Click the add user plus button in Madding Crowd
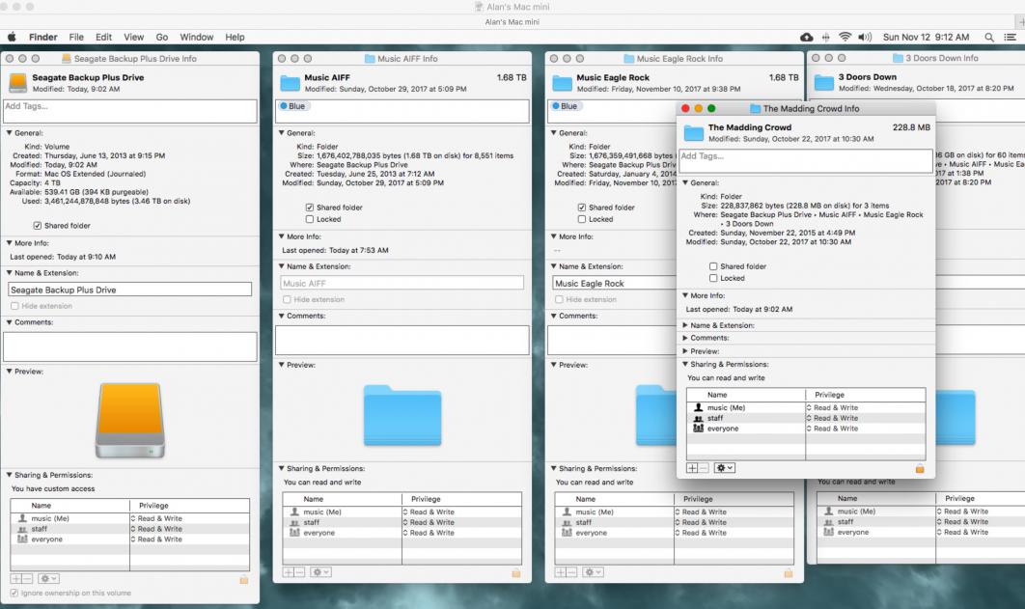Image resolution: width=1025 pixels, height=609 pixels. pyautogui.click(x=692, y=468)
